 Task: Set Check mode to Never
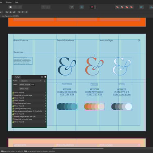coord(22,84)
